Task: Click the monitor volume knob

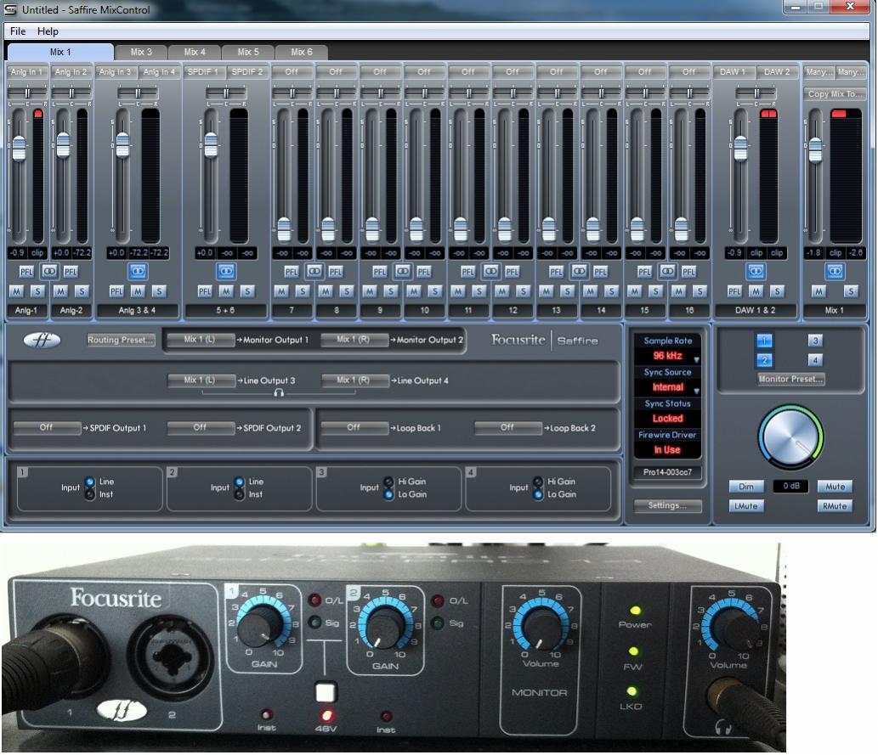Action: coord(790,437)
